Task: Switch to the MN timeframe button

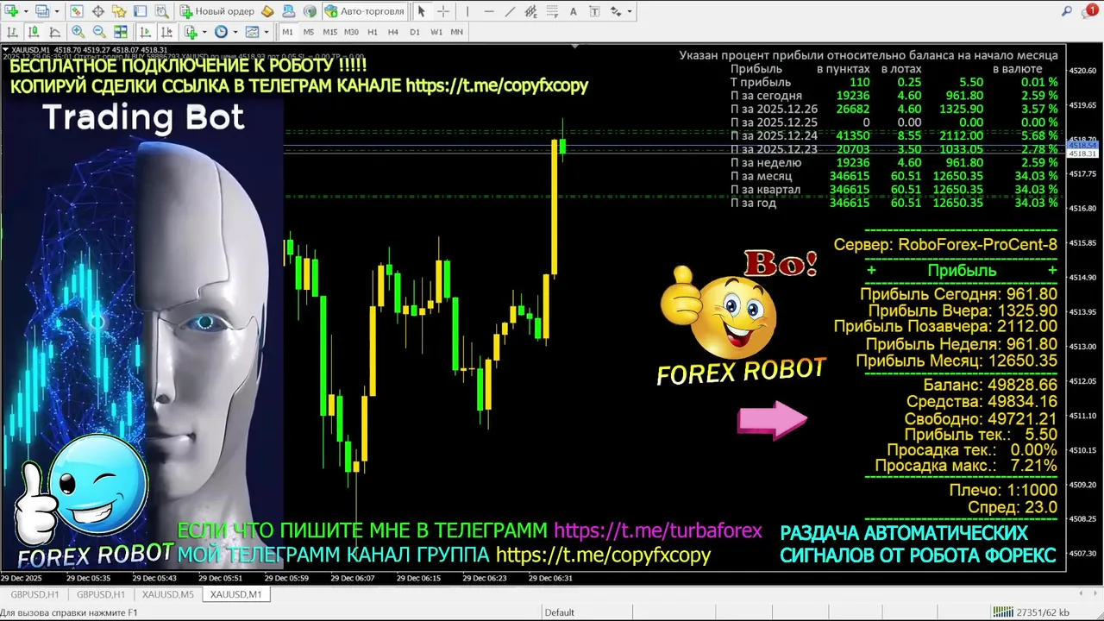Action: click(457, 32)
